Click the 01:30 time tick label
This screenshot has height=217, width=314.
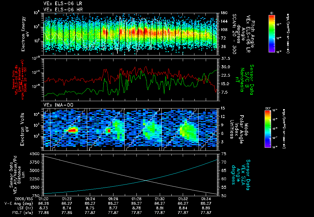(x=159, y=199)
